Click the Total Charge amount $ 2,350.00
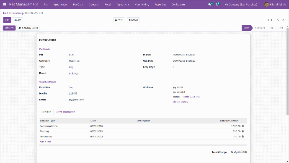 239,152
